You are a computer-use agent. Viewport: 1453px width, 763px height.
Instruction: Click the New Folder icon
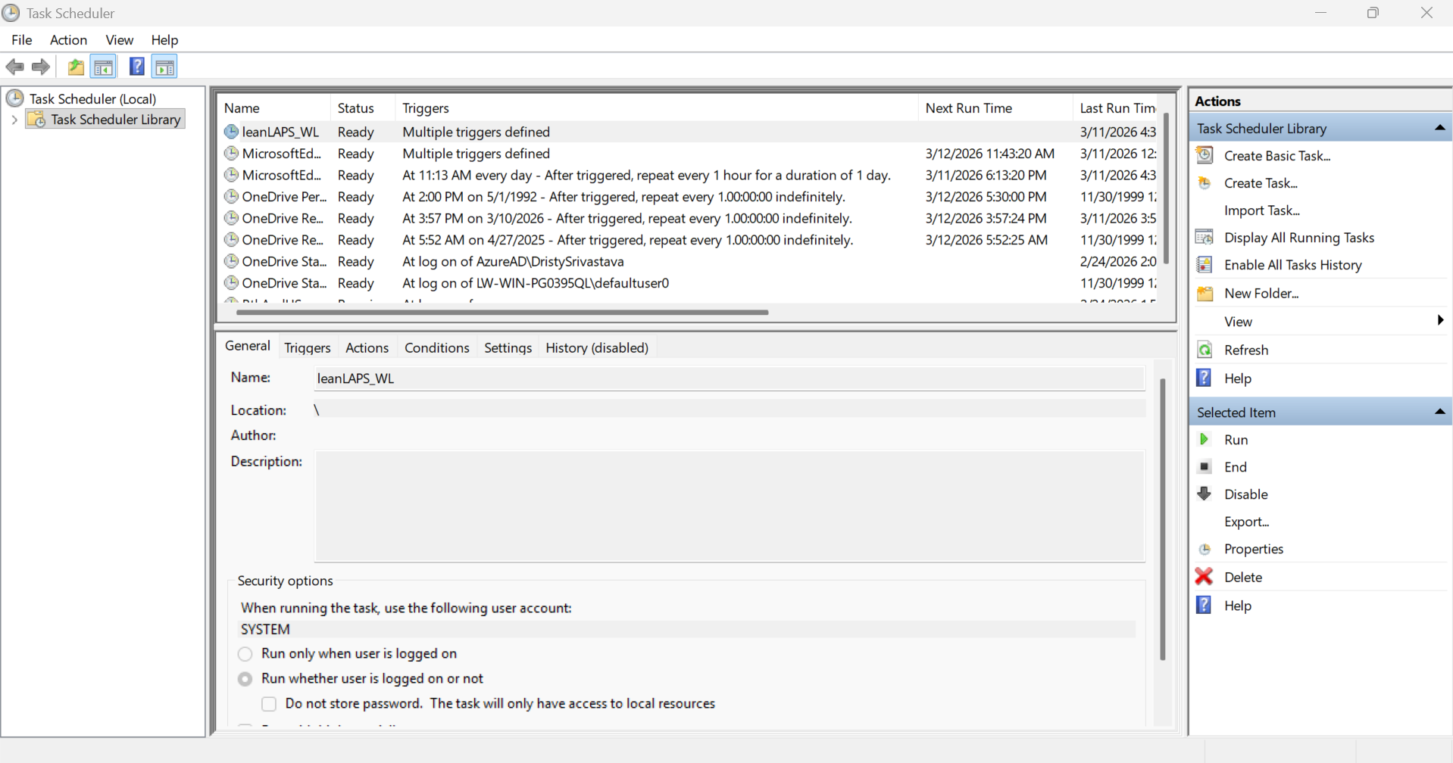[x=1204, y=293]
